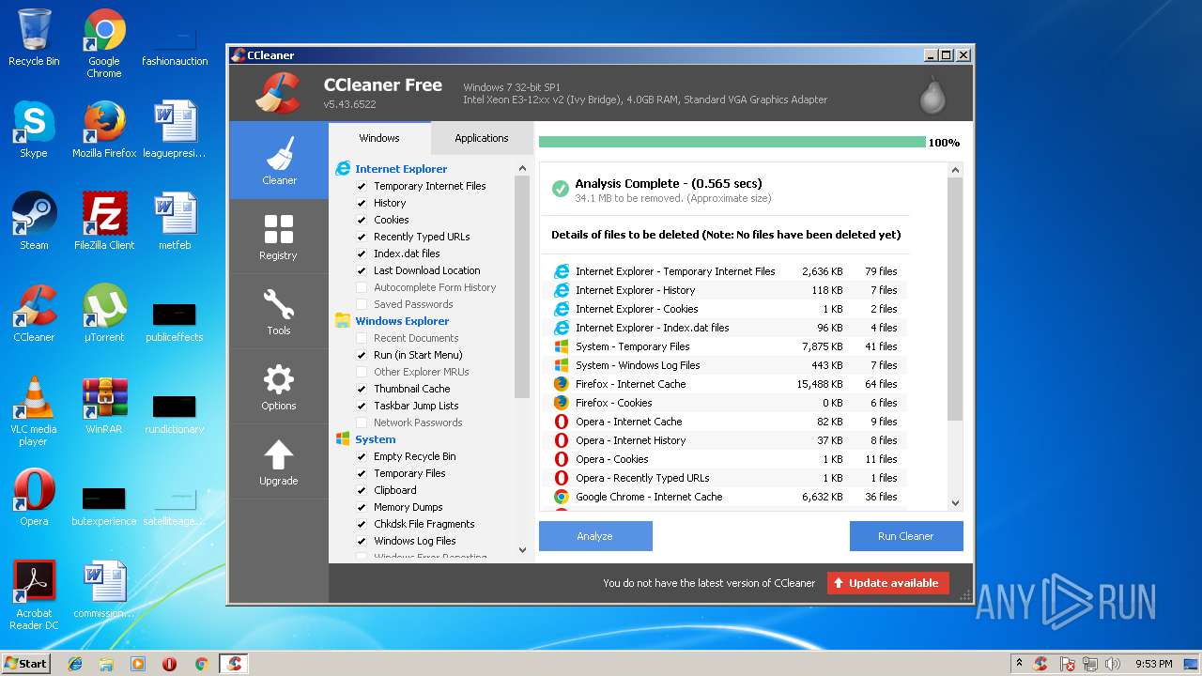Image resolution: width=1202 pixels, height=676 pixels.
Task: Open Acrobat Reader DC shortcut
Action: point(34,595)
